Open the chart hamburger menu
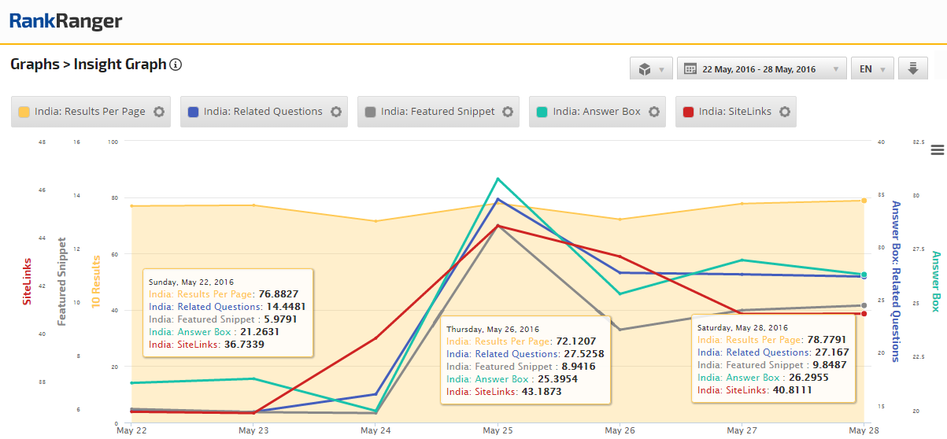 pos(937,150)
